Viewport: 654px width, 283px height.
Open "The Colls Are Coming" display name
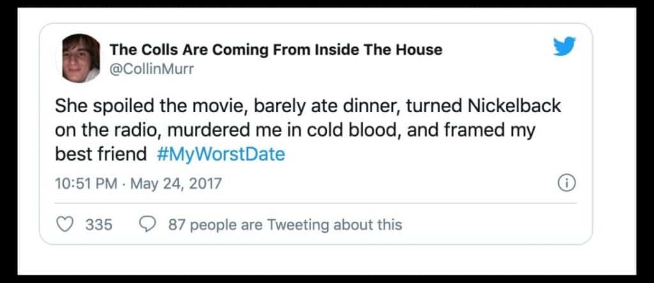275,49
